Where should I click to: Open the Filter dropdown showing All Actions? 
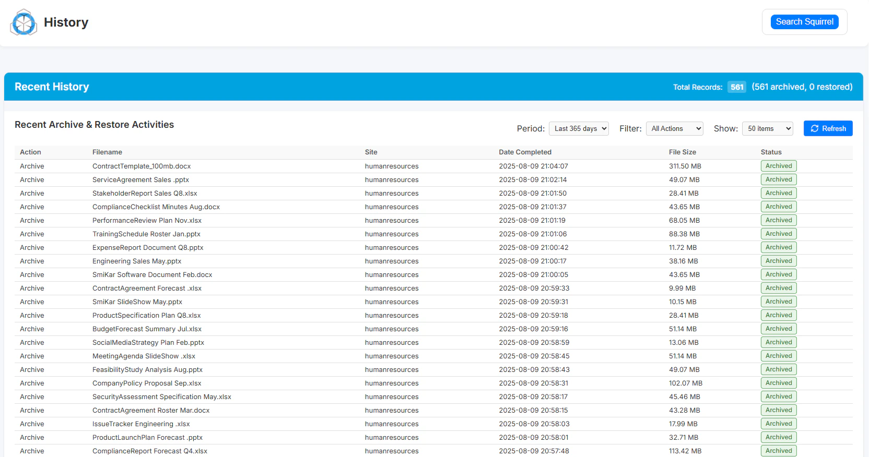674,128
